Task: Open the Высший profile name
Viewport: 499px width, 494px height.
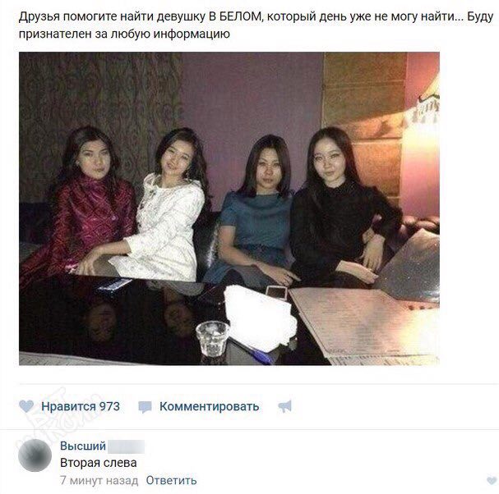Action: 83,446
